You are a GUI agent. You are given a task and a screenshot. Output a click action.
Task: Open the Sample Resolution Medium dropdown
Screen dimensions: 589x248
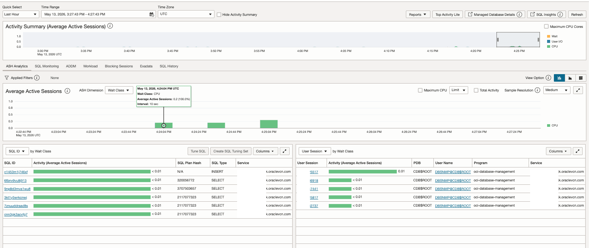557,90
